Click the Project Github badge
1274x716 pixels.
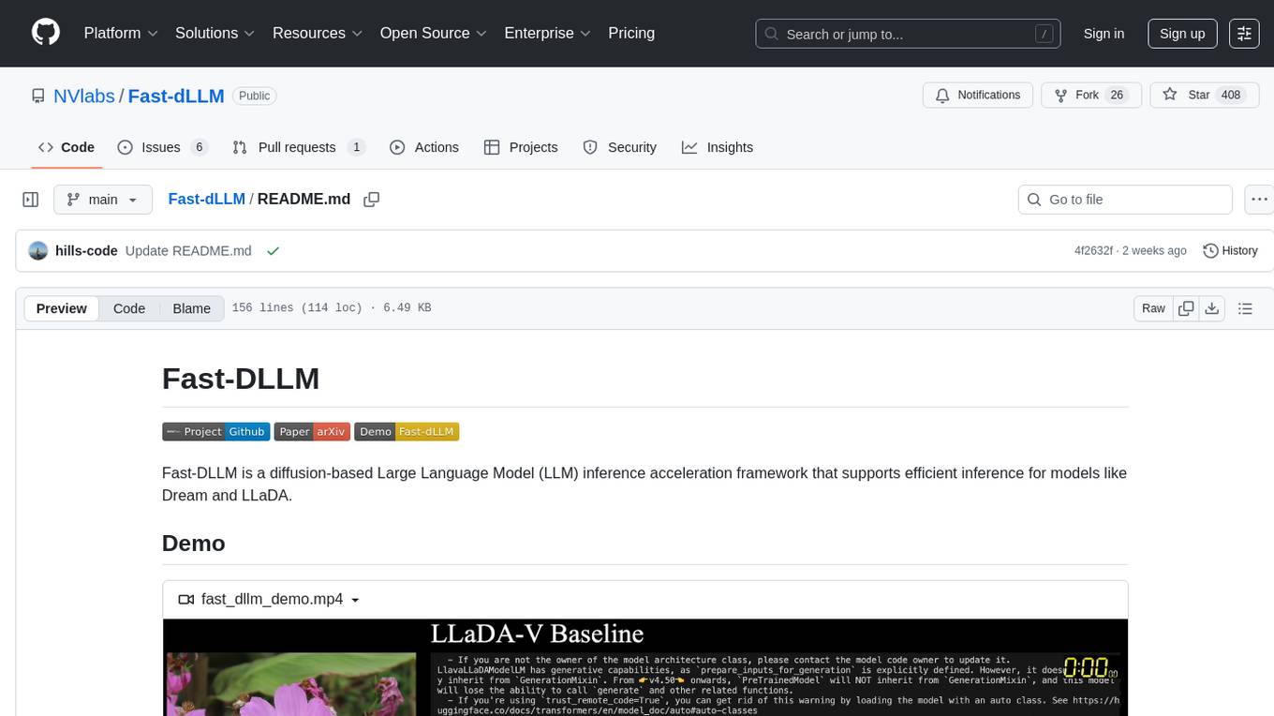216,432
